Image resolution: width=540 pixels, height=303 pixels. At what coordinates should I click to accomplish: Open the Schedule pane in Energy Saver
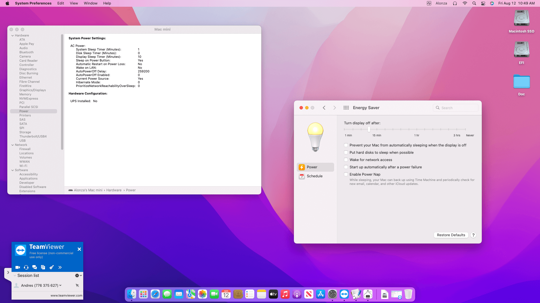click(x=314, y=176)
